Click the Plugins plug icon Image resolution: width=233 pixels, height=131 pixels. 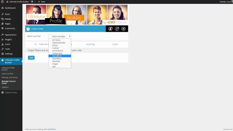point(3,40)
